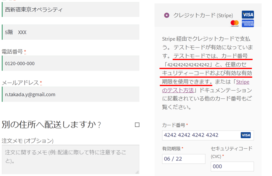Click the カード番号 label
This screenshot has height=176, width=272.
174,125
